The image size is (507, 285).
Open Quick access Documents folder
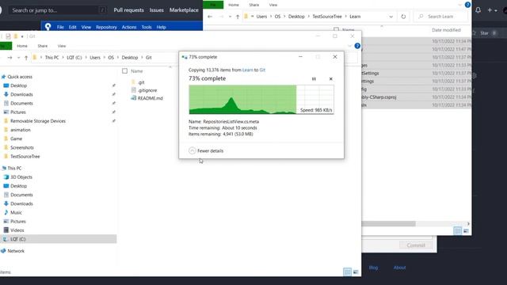tap(21, 104)
